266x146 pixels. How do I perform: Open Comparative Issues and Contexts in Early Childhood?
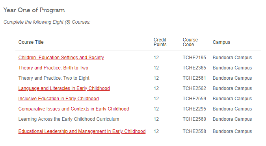[74, 109]
